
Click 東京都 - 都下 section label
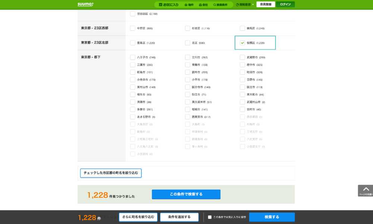(91, 57)
